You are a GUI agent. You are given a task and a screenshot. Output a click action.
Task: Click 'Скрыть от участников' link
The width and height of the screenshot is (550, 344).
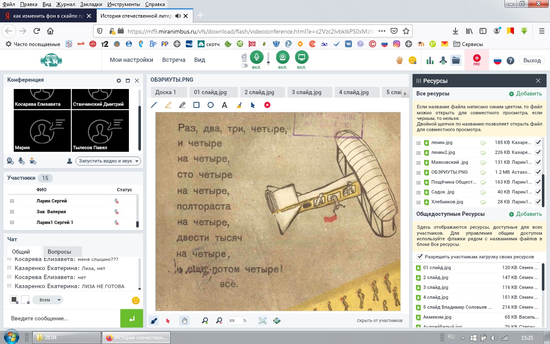379,320
